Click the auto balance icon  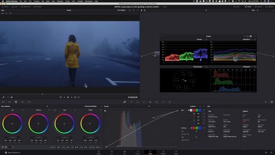pyautogui.click(x=3, y=147)
